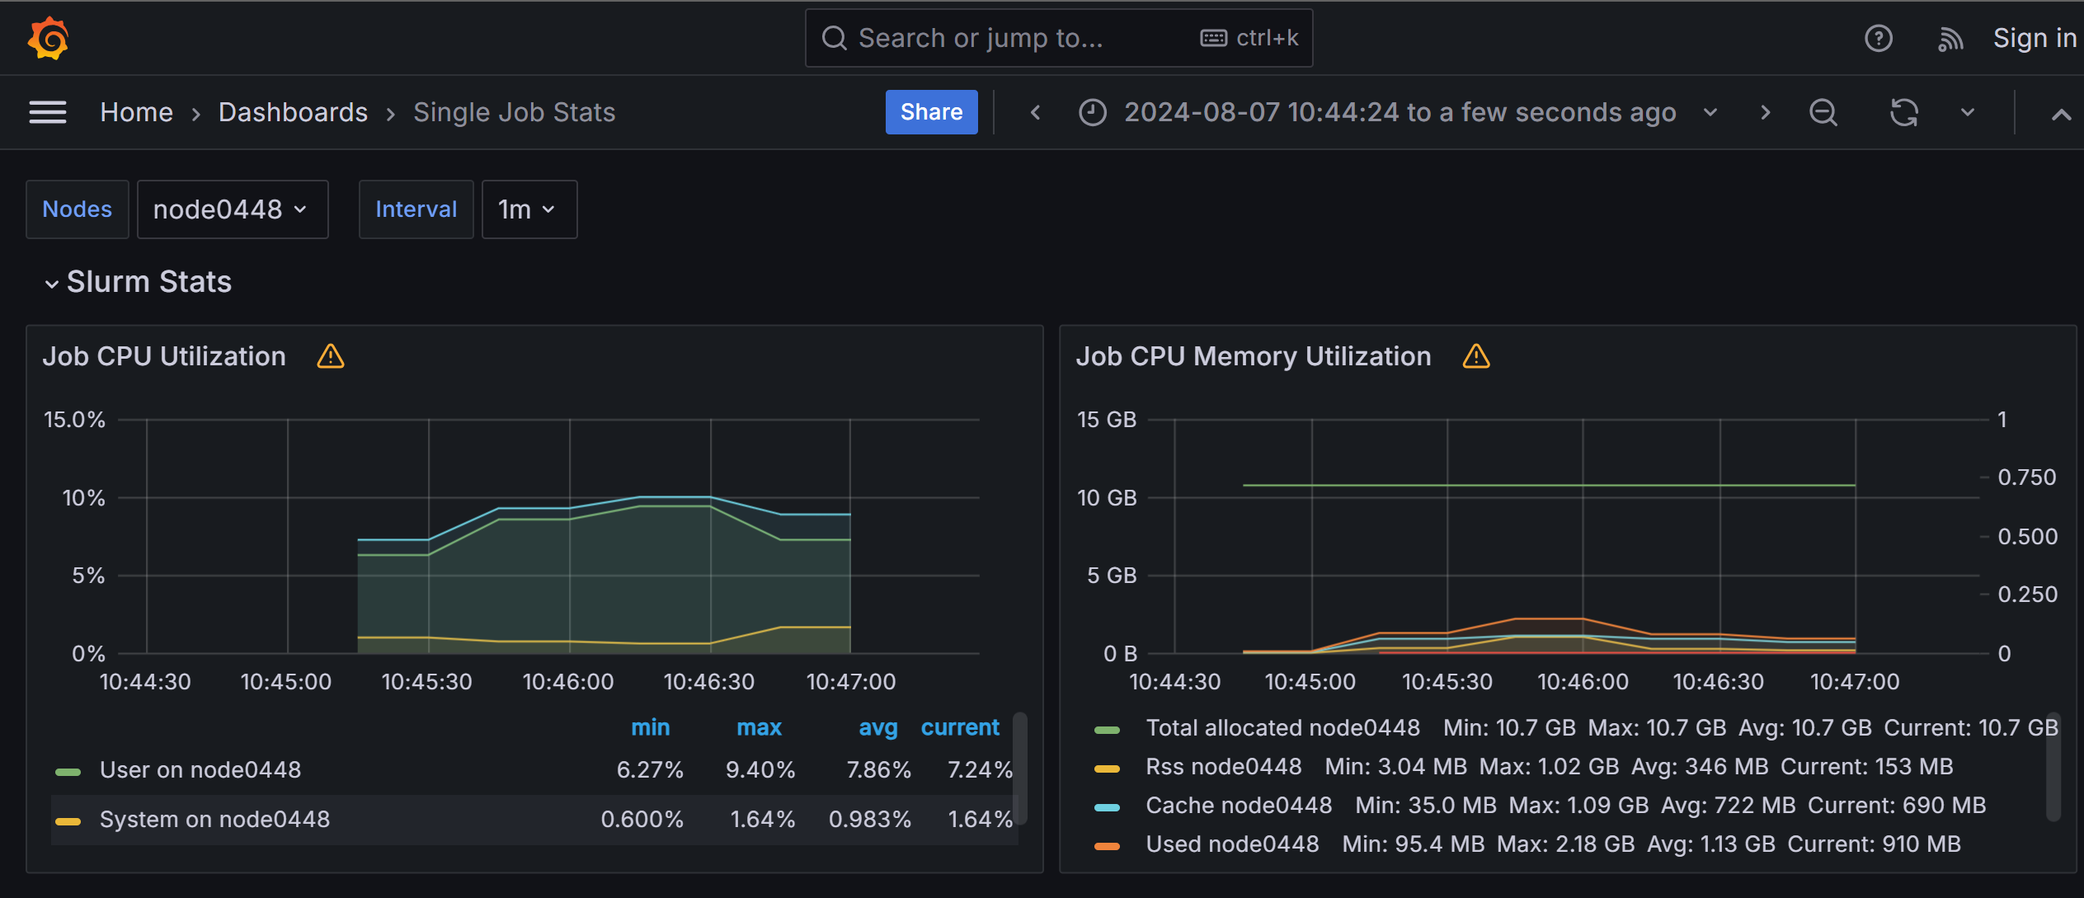Sort CPU legend by max column

[759, 727]
